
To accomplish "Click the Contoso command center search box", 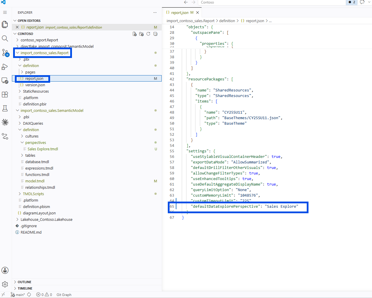I will tap(271, 2).
